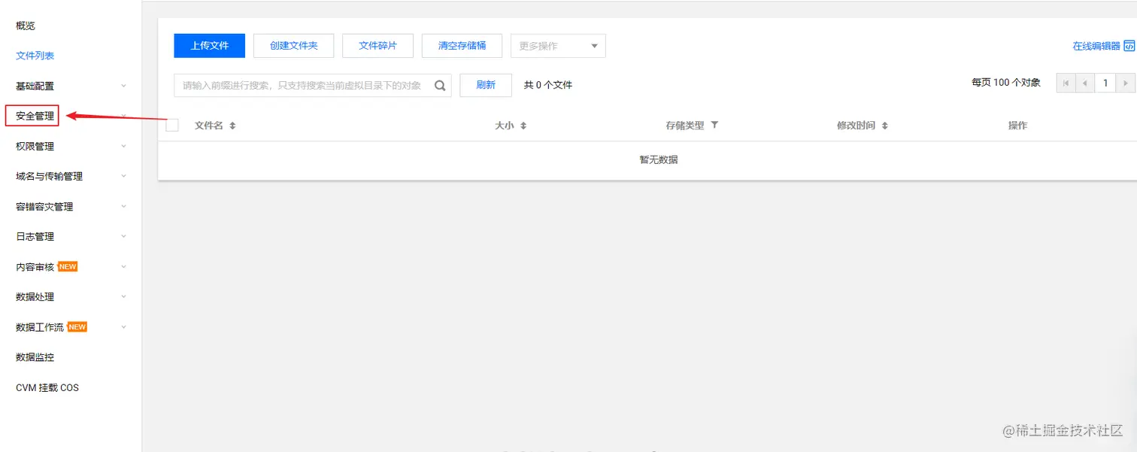Screen dimensions: 1137x452
Task: Select 基础配置 sidebar label
Action: 35,86
